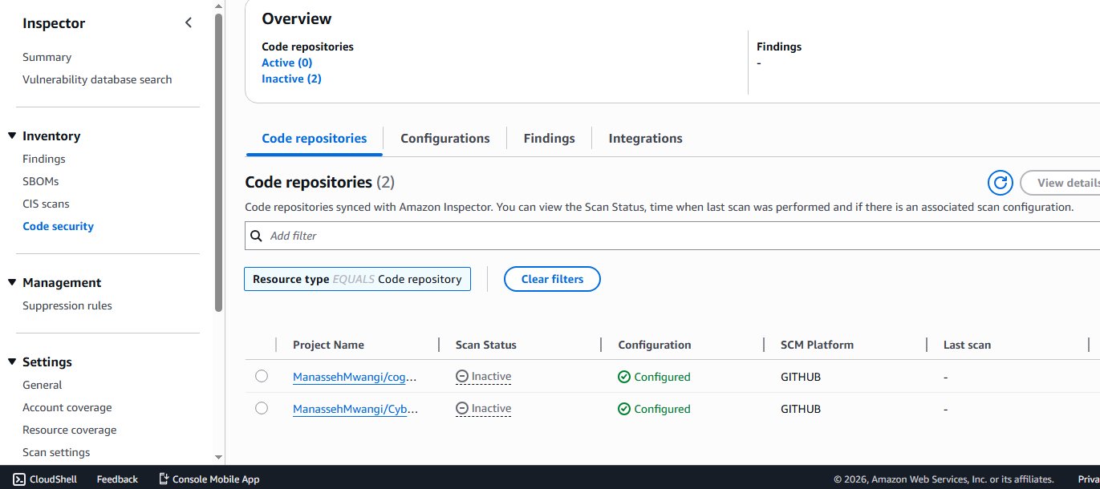The height and width of the screenshot is (489, 1100).
Task: Open the Console Mobile App link
Action: 209,479
